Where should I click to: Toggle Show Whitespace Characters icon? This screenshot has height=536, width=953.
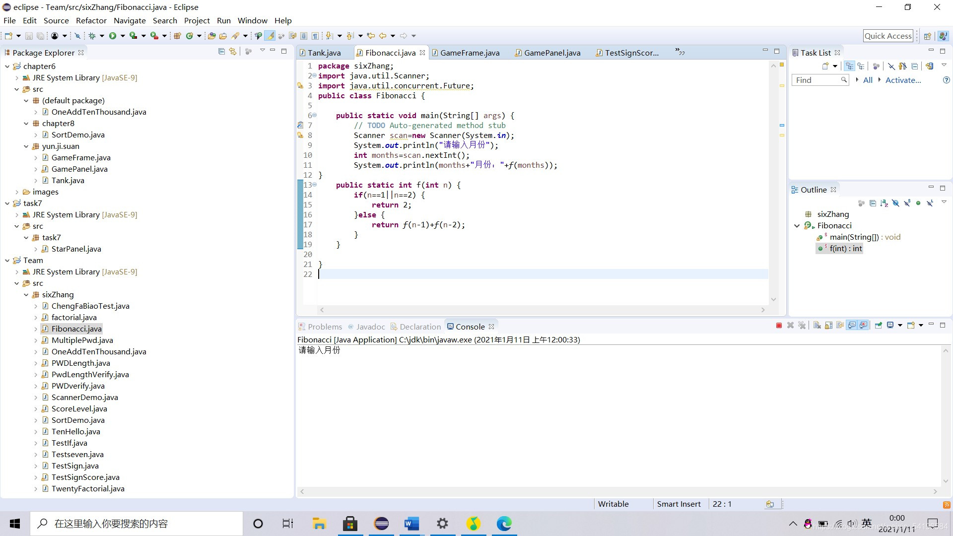click(x=315, y=36)
